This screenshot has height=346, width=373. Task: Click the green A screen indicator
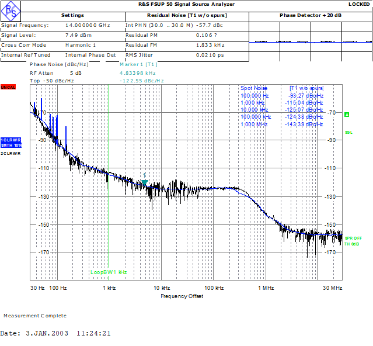tap(346, 115)
